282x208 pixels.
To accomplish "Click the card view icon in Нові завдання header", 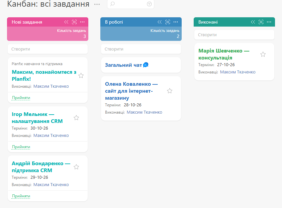I will click(74, 22).
